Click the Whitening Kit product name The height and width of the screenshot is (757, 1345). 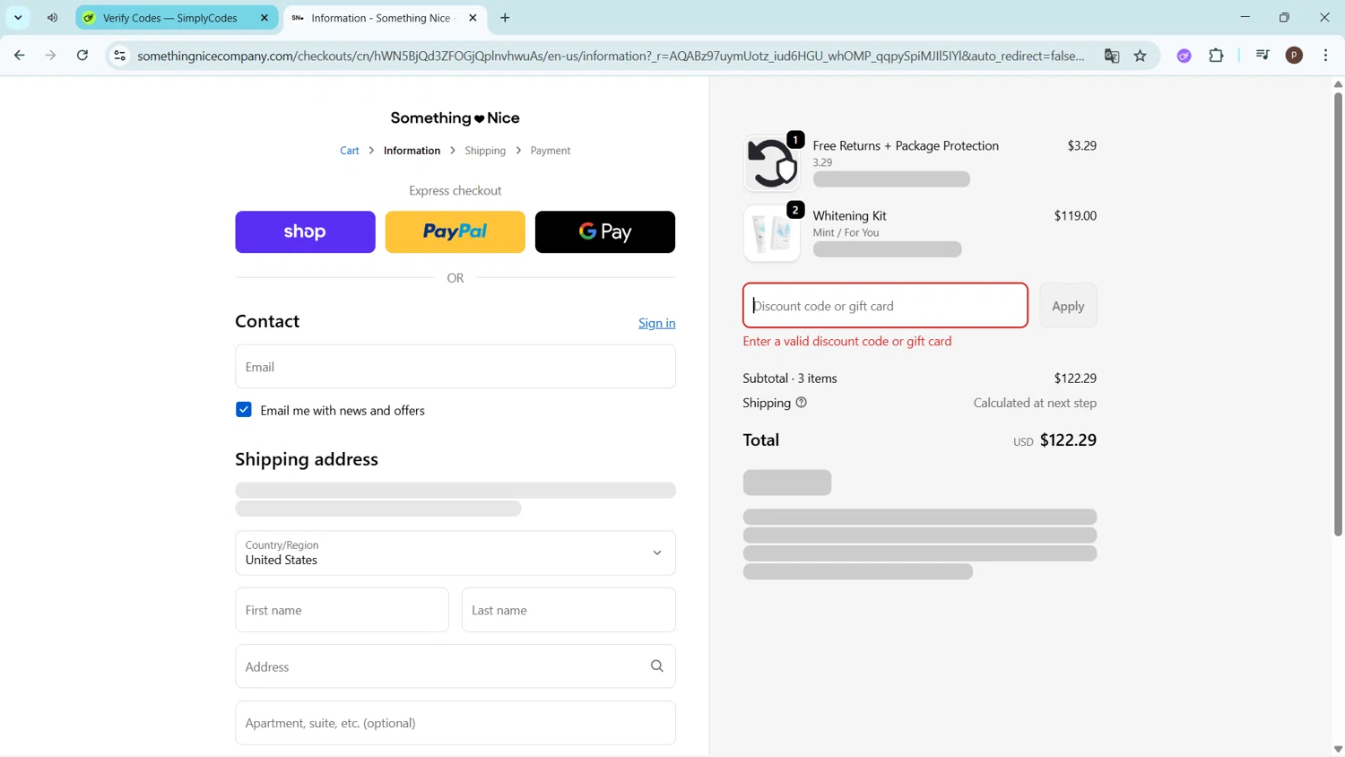(x=849, y=215)
